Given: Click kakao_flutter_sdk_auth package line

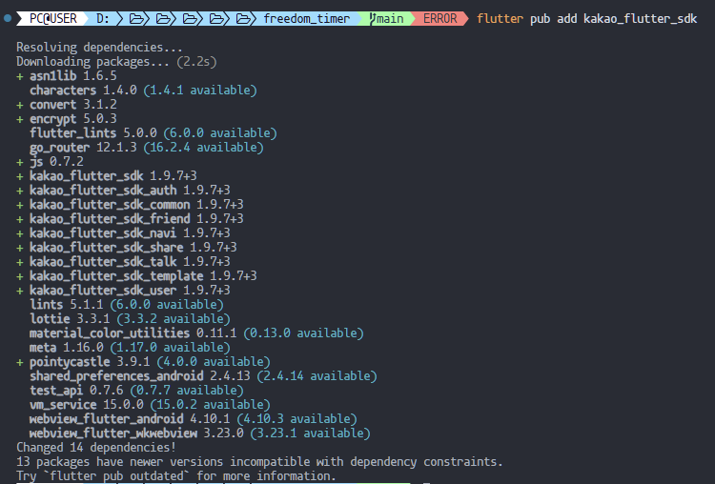Looking at the screenshot, I should coord(123,190).
